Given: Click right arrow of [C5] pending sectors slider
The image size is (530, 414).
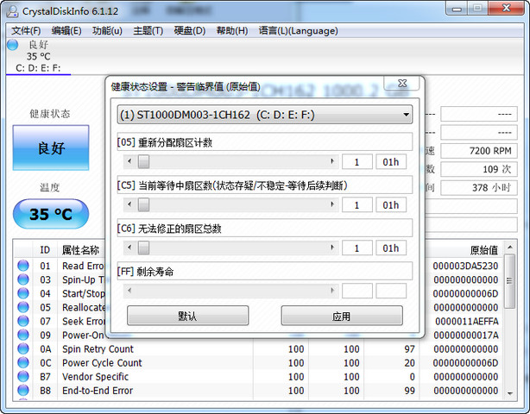Looking at the screenshot, I should [332, 204].
